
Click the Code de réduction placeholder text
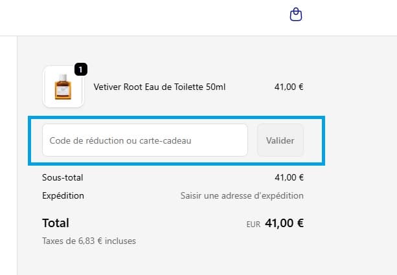(x=120, y=140)
